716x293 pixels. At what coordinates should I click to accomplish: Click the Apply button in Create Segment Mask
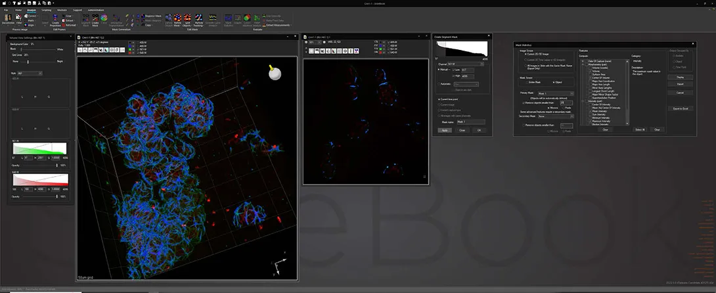443,130
